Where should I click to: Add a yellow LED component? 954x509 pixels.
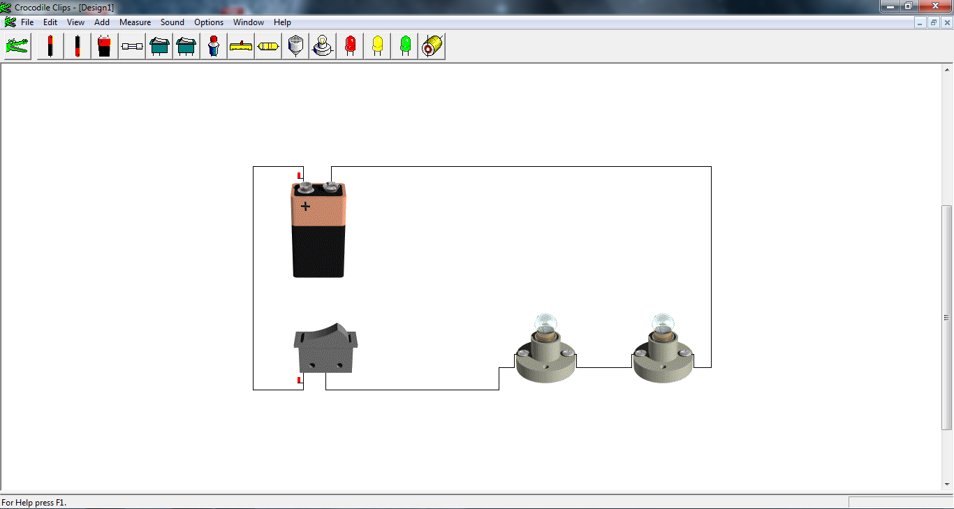coord(376,45)
